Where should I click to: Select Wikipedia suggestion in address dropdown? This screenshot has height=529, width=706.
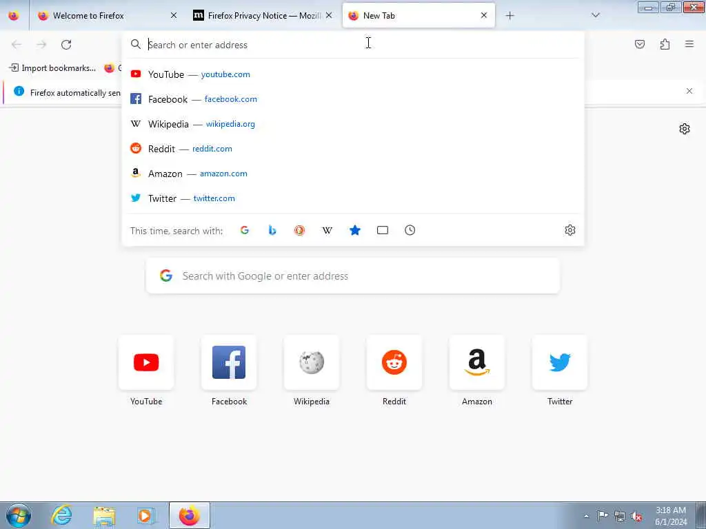coord(352,124)
